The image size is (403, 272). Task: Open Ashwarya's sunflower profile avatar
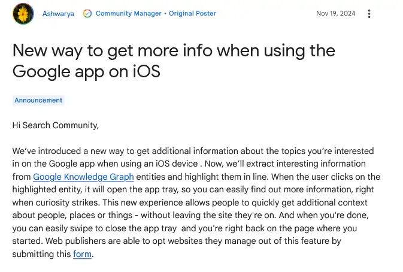23,14
